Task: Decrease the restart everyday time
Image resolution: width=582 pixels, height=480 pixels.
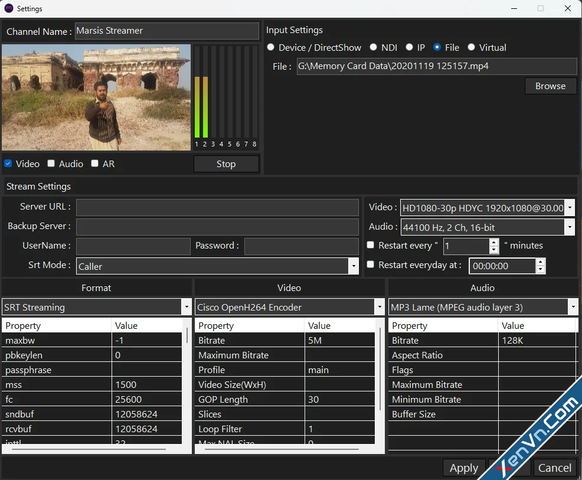Action: (541, 269)
